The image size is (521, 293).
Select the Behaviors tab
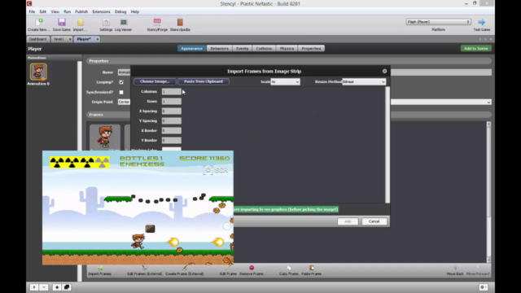[219, 49]
